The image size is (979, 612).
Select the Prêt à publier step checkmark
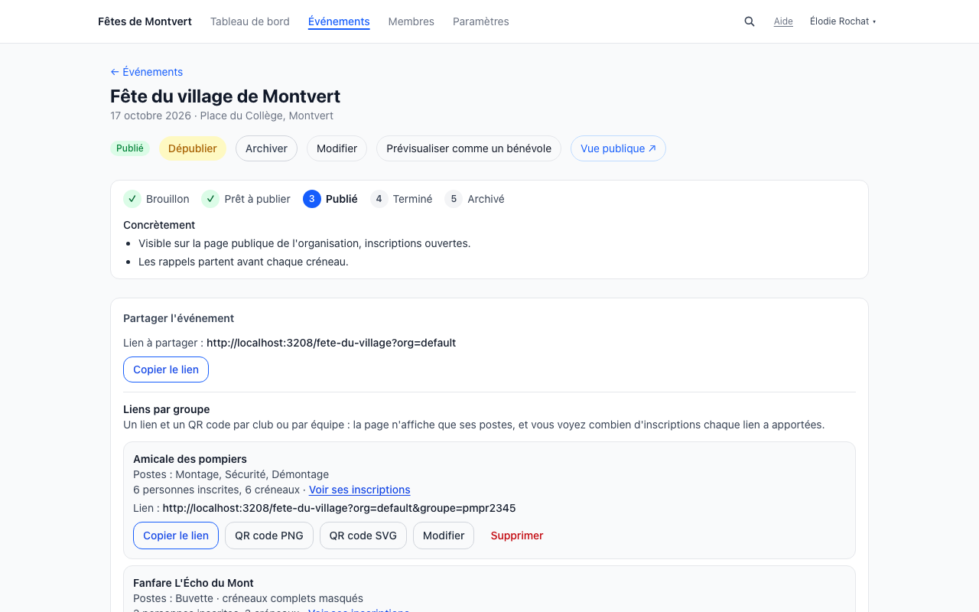(x=210, y=199)
